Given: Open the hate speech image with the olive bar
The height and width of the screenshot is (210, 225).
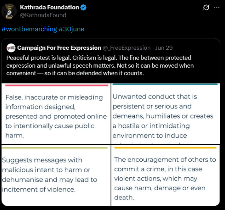Looking at the screenshot, I should (x=56, y=175).
